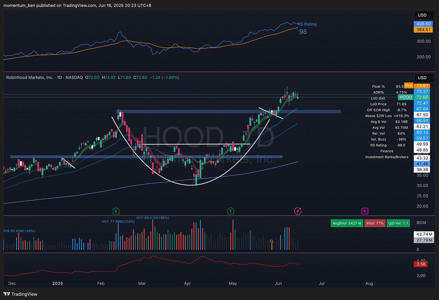
Task: Click the open value O72.00 in legend
Action: (x=92, y=77)
